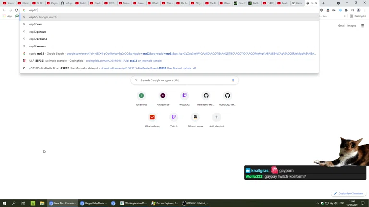Click the Images link
The image size is (369, 207).
[x=352, y=26]
